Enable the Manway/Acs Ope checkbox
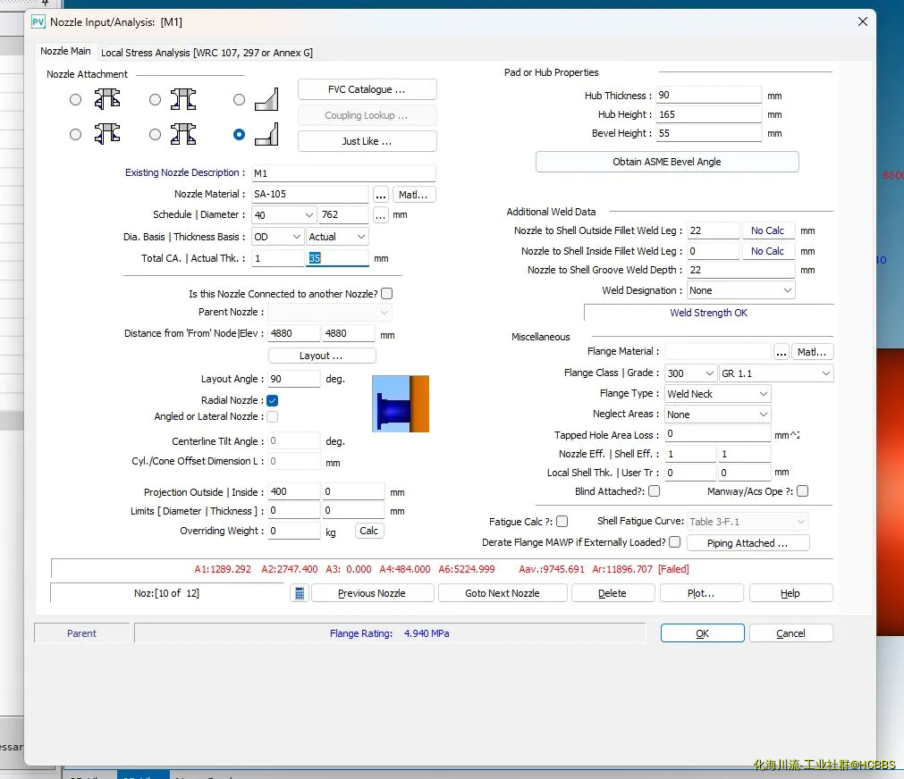Viewport: 904px width, 779px height. pyautogui.click(x=803, y=491)
